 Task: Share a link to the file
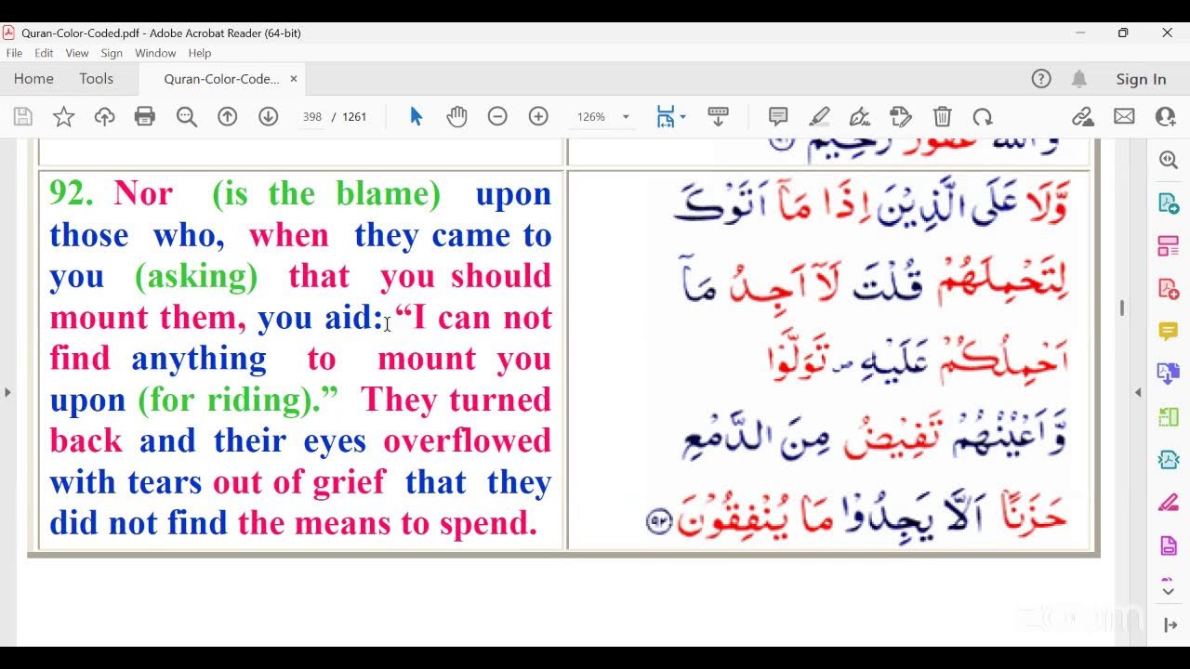click(x=1083, y=117)
